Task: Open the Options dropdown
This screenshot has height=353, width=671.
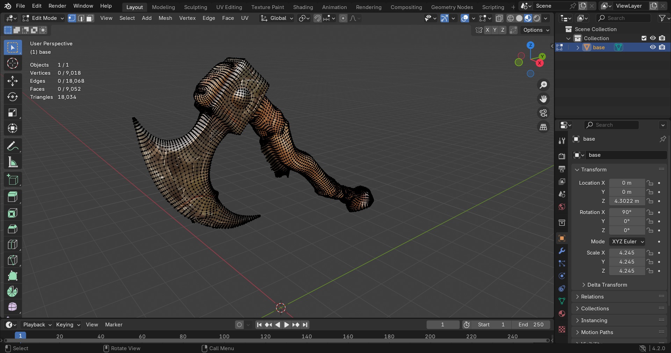Action: pos(536,30)
